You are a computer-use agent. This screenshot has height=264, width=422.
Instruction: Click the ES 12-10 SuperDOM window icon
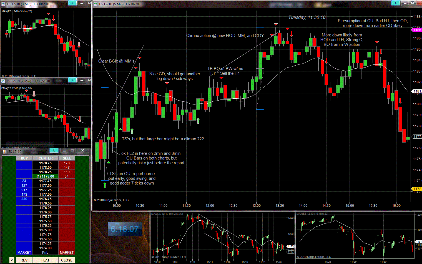[x=5, y=151]
